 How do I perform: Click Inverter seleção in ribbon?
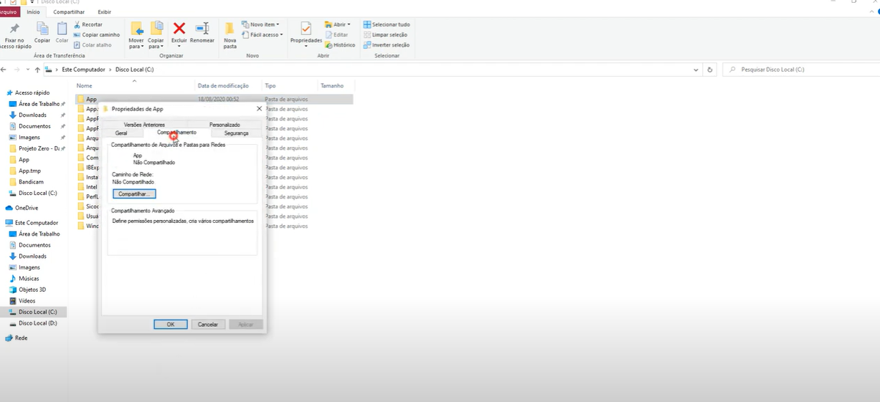[387, 44]
